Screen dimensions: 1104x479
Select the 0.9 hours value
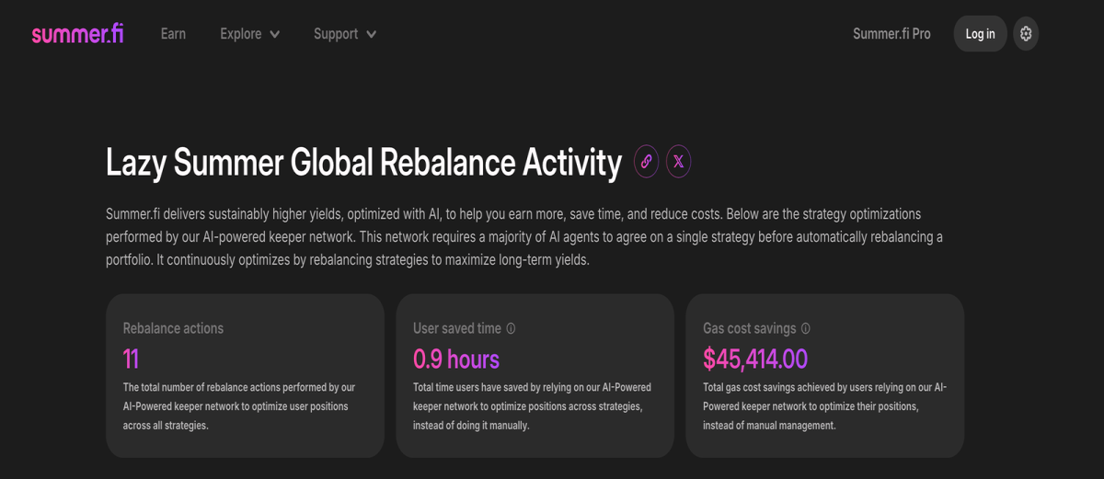pyautogui.click(x=456, y=359)
